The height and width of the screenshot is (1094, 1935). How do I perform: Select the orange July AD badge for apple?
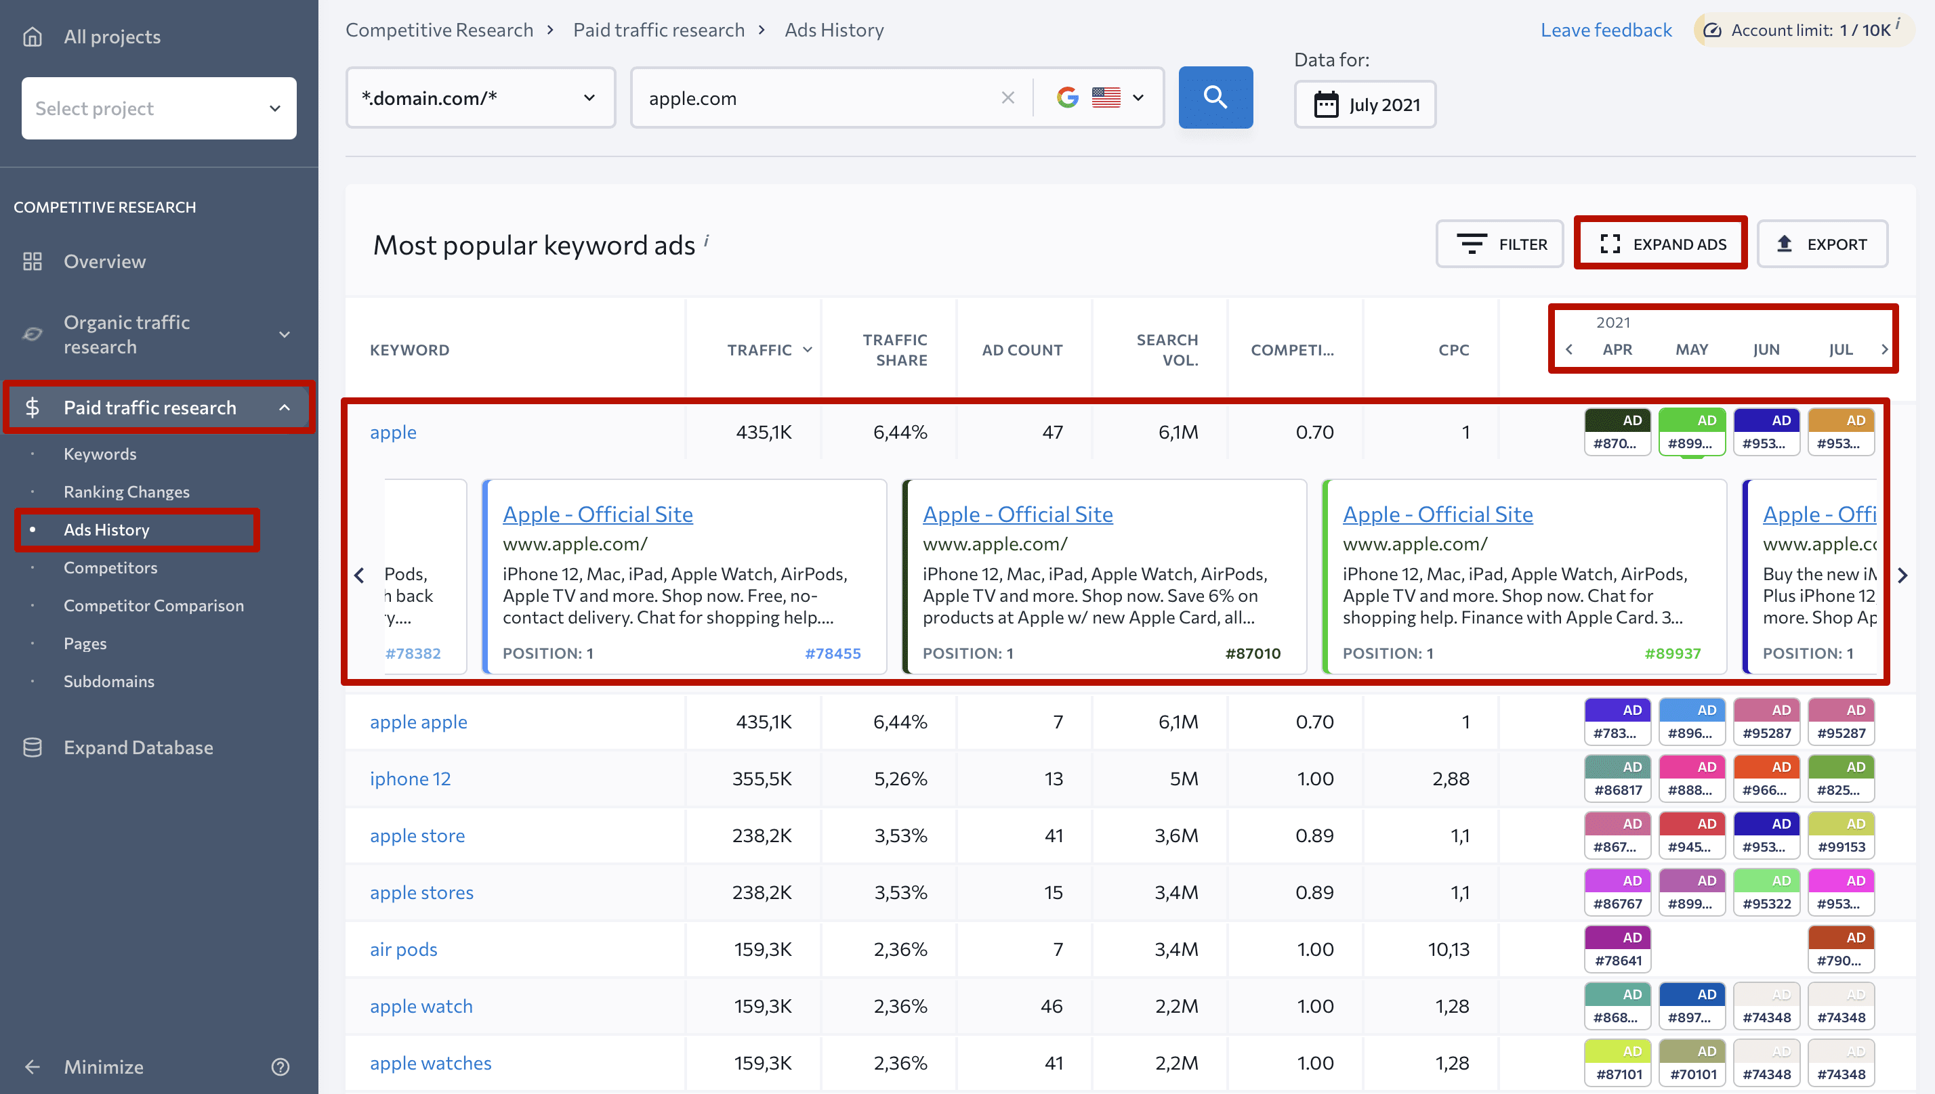[x=1841, y=432]
